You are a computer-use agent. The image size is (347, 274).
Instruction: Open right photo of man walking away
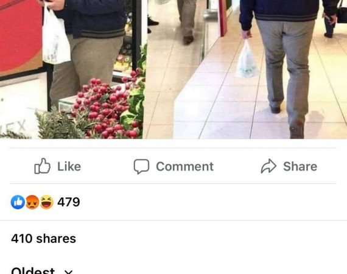point(245,69)
